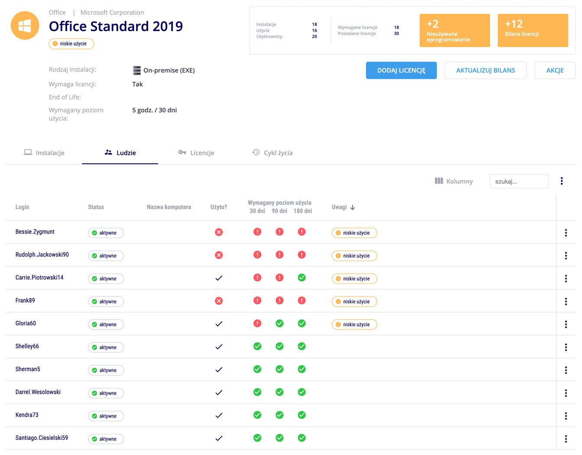Screen dimensions: 582x455
Task: Open row menu for Bessie.Zygmunt
Action: (566, 233)
